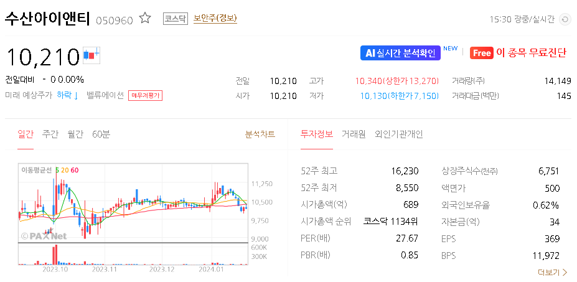
Task: Click the EPS value 369
Action: 552,239
